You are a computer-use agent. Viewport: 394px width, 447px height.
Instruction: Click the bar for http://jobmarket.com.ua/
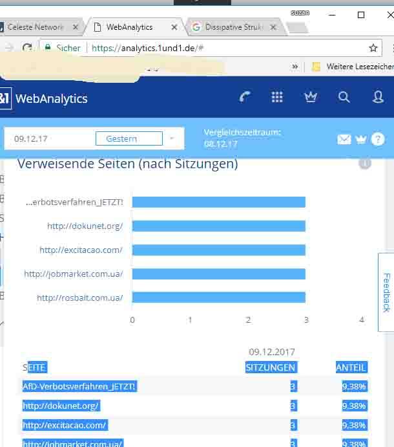point(218,274)
